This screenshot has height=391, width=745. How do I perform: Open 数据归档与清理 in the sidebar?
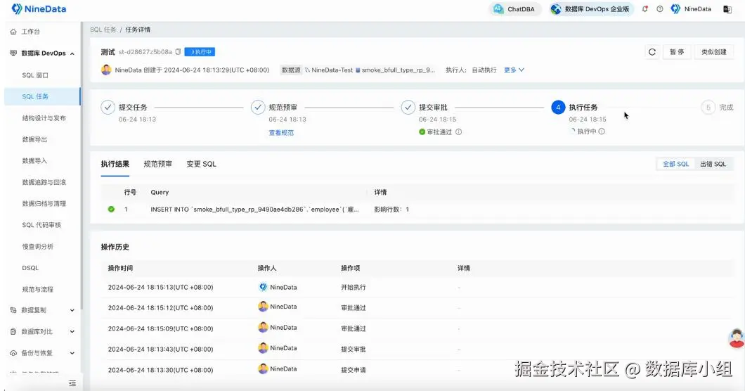[x=44, y=203]
